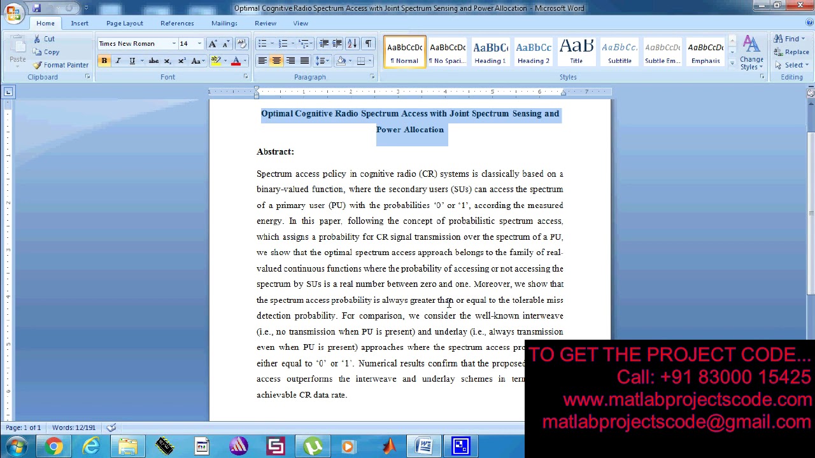Click the Grow Font icon
Image resolution: width=815 pixels, height=458 pixels.
(x=213, y=44)
